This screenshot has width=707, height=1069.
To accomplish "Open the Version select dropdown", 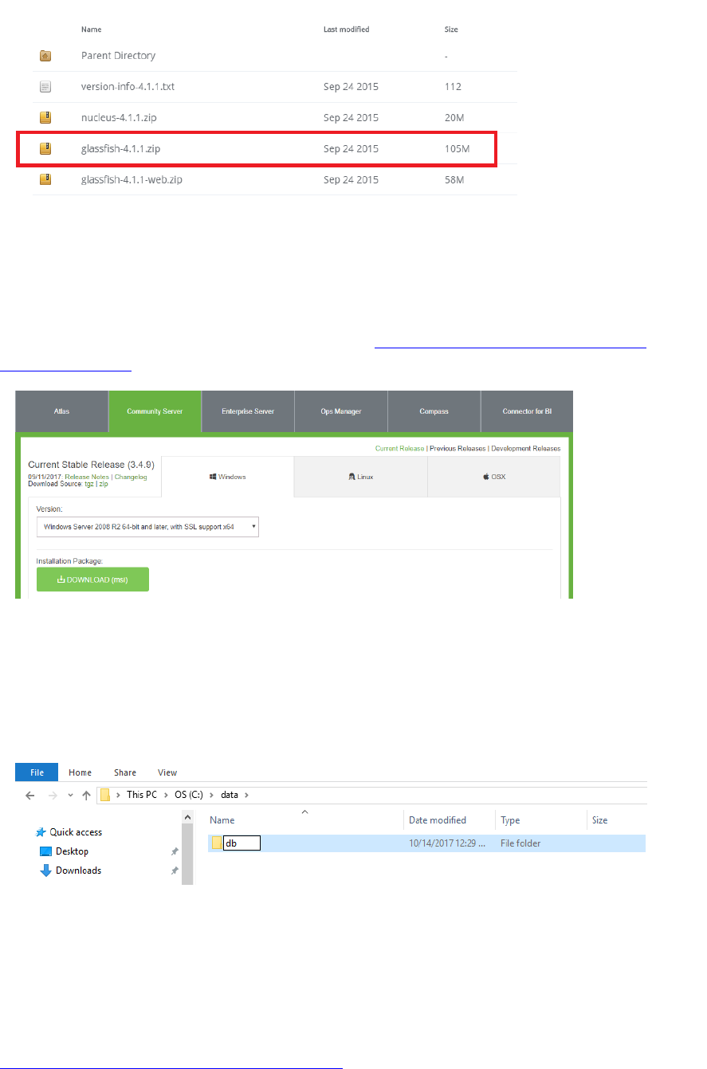I will tap(147, 527).
